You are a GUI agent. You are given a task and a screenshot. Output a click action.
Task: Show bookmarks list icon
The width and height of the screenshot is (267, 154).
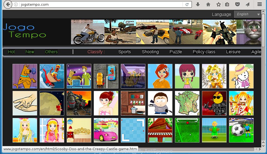pyautogui.click(x=227, y=4)
